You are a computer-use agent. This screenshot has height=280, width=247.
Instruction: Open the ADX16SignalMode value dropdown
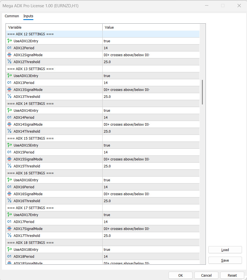(x=151, y=194)
